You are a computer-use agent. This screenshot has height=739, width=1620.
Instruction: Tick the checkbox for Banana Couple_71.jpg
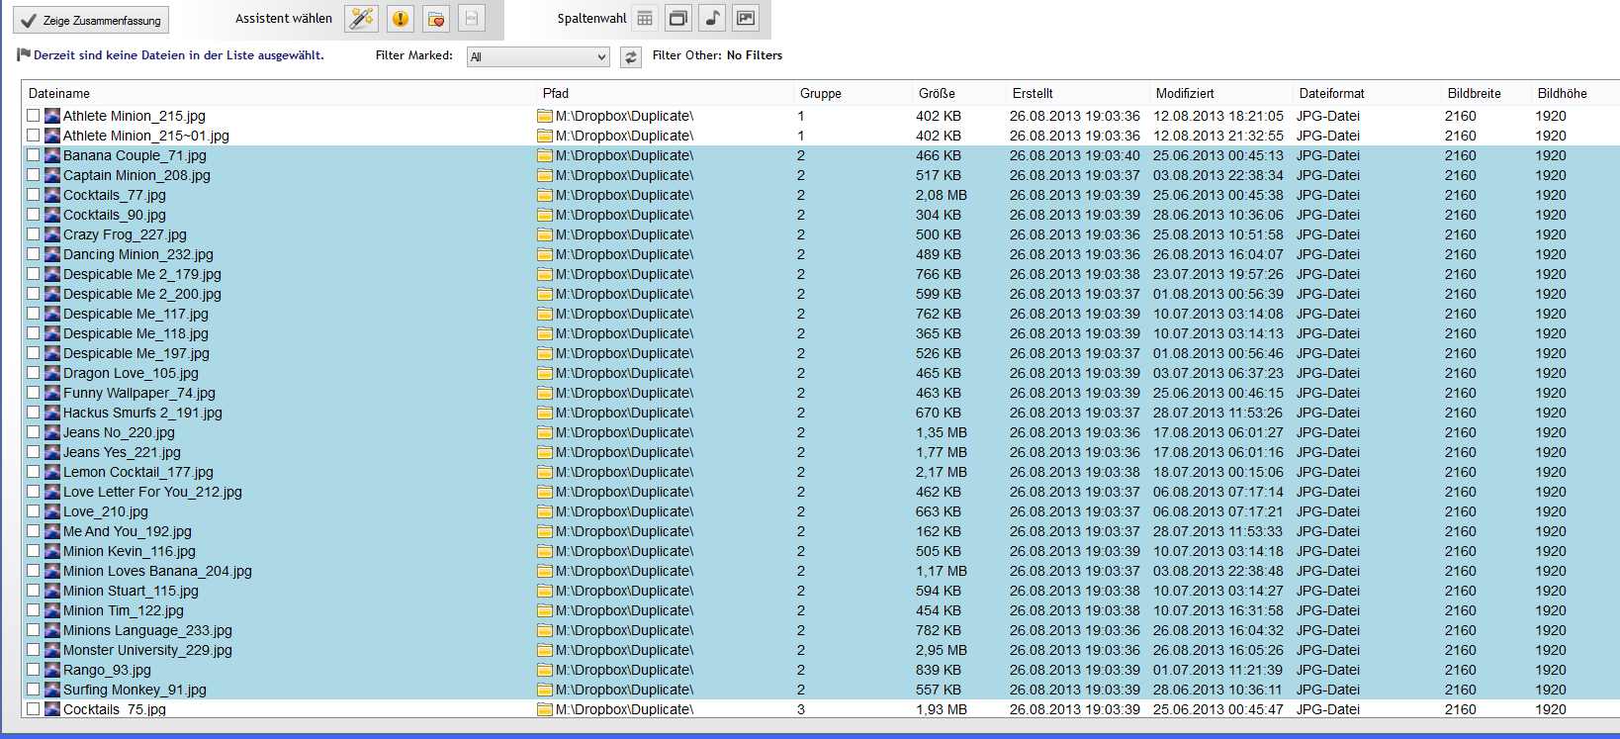34,155
